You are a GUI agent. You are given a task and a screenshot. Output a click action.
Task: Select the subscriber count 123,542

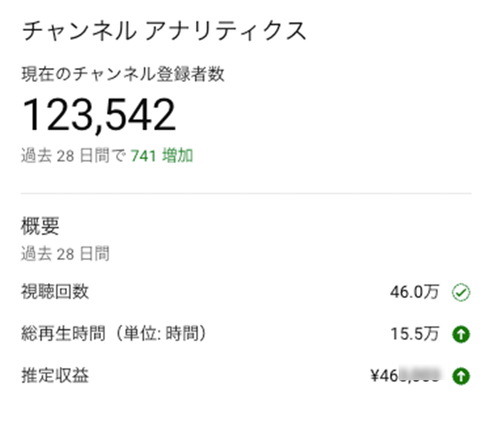pos(99,115)
